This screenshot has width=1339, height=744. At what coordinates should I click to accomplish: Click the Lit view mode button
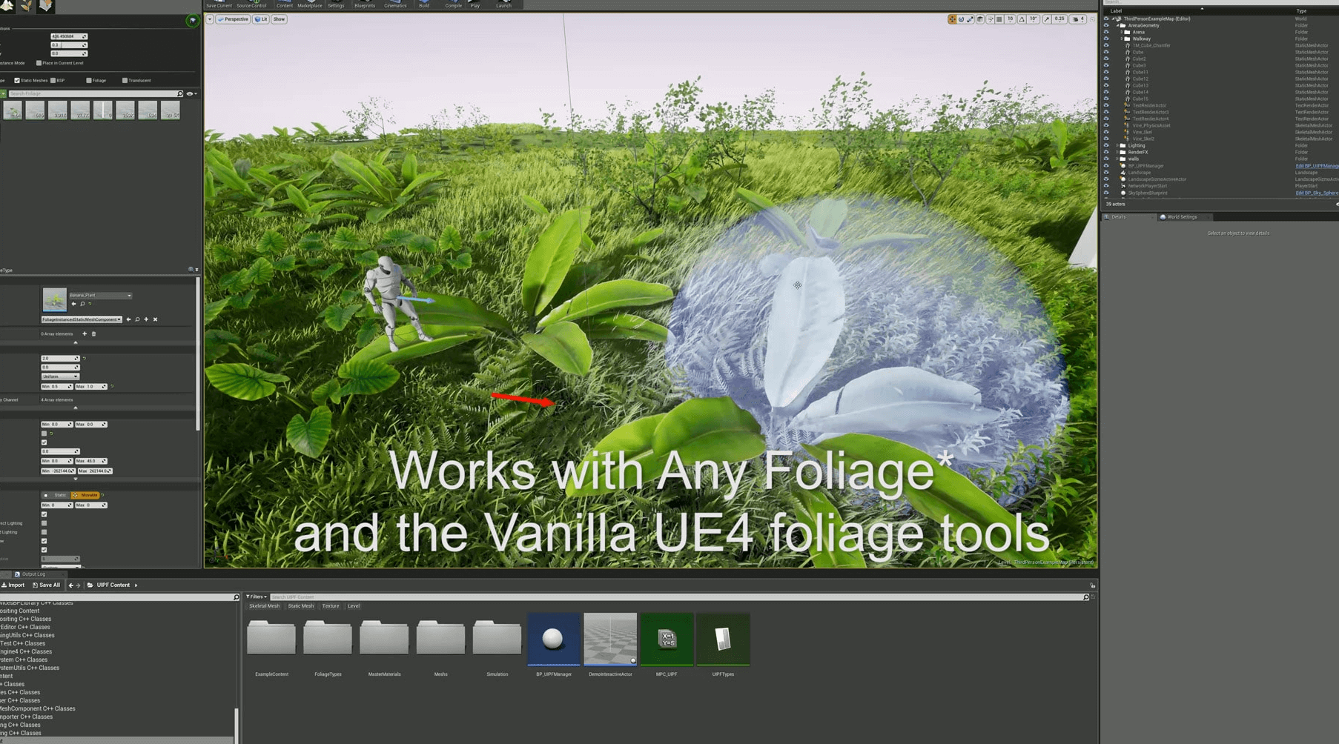click(x=261, y=19)
